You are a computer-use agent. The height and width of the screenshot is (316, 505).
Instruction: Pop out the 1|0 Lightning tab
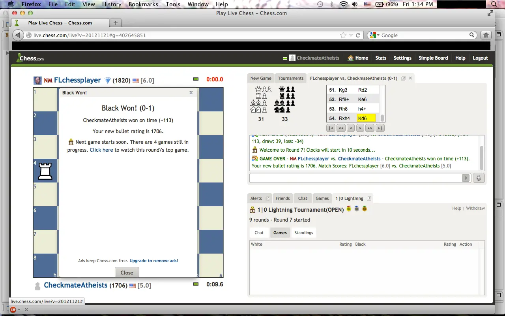(369, 198)
